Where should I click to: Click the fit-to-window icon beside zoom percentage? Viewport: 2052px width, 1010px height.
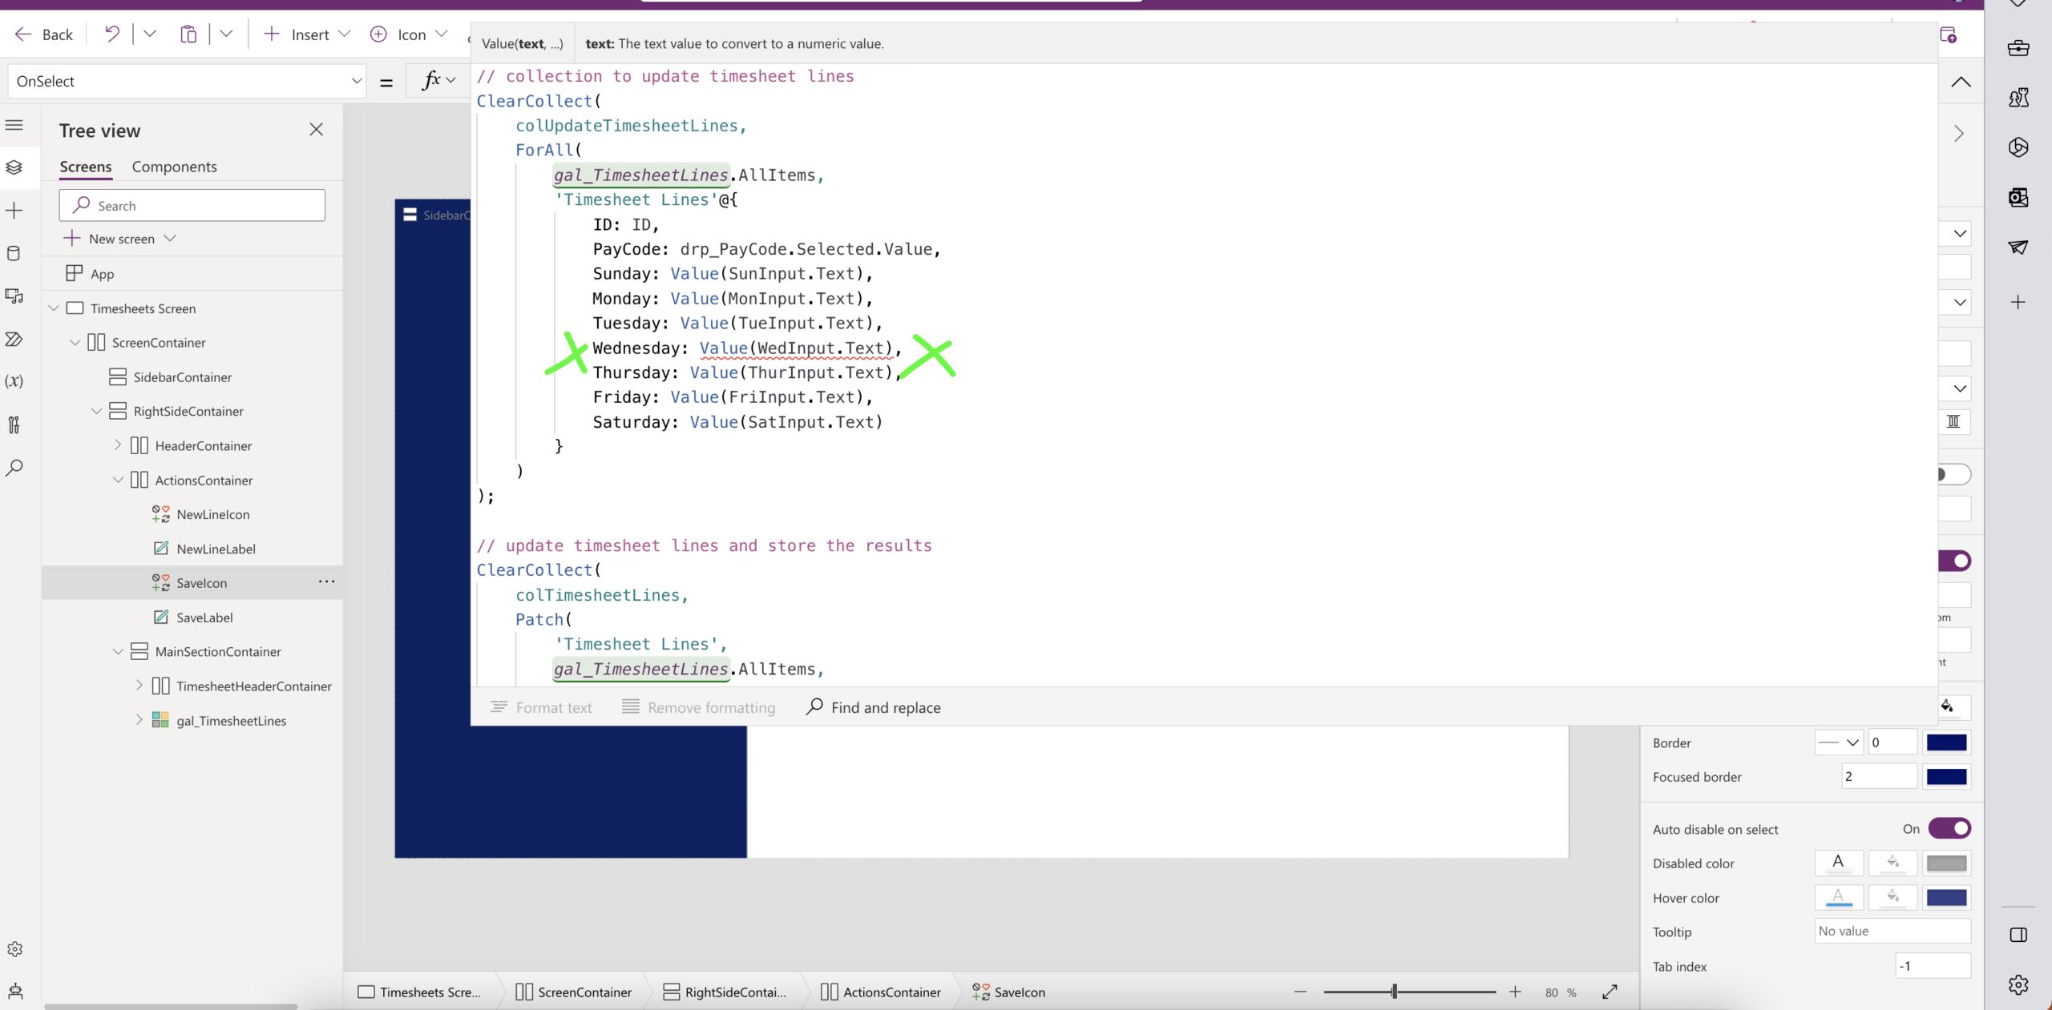point(1610,992)
